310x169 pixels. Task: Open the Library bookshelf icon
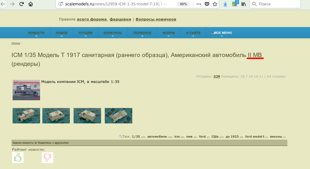click(244, 4)
